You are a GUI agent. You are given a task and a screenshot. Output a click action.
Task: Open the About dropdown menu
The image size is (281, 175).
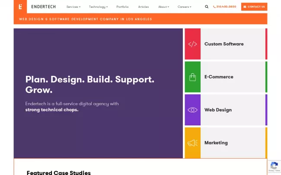(x=163, y=7)
